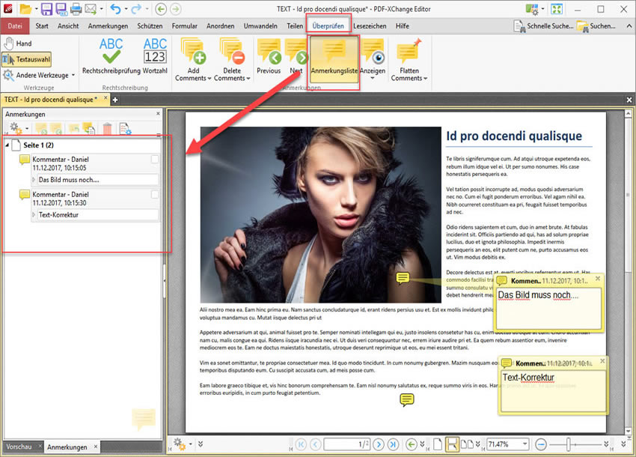Open the Anmerkungen ribbon tab
This screenshot has height=457, width=636.
point(108,26)
